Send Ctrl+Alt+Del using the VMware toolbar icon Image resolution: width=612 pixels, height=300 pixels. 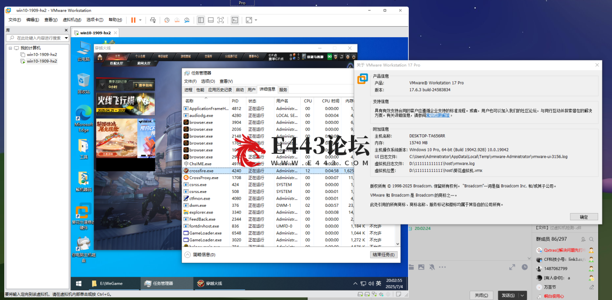(x=153, y=20)
